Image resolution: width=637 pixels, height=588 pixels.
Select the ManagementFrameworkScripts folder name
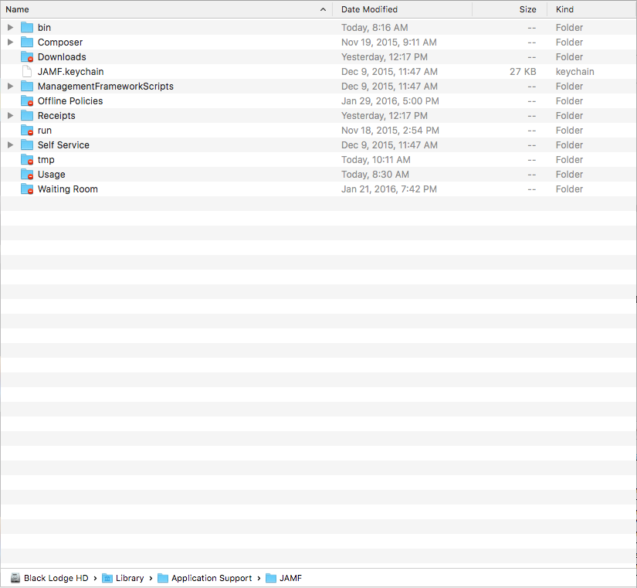tap(106, 87)
